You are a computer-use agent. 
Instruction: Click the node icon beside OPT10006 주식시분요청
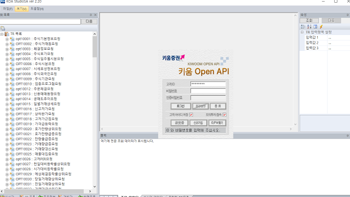pos(12,64)
